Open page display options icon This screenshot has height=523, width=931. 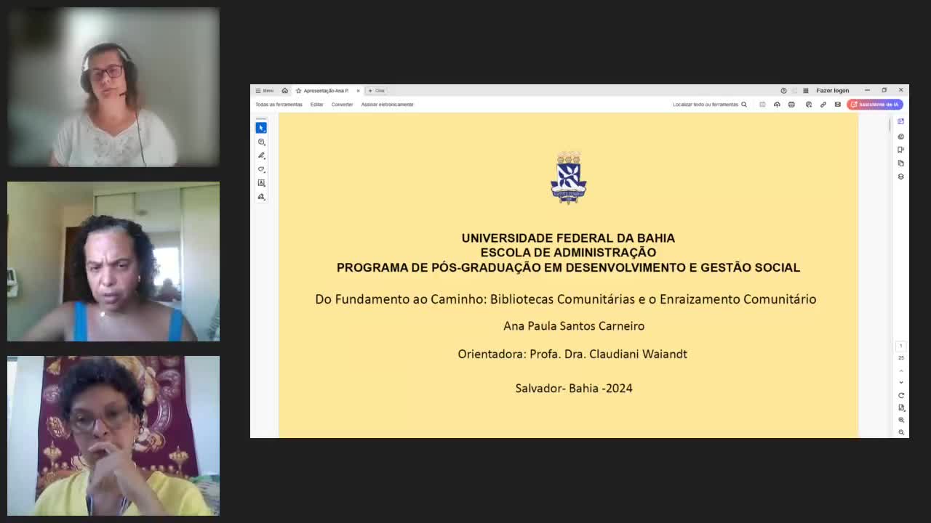tap(901, 408)
